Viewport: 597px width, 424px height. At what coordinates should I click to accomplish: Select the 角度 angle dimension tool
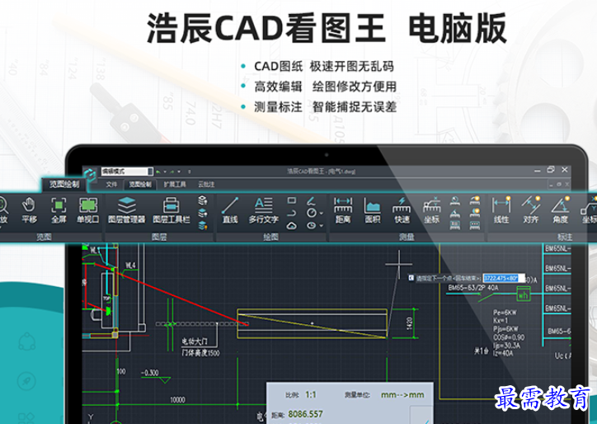[560, 210]
